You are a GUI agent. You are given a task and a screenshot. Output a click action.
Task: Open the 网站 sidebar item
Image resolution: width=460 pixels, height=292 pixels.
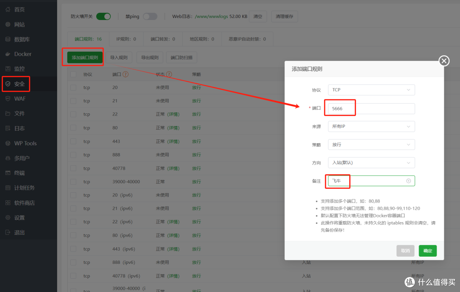(19, 24)
